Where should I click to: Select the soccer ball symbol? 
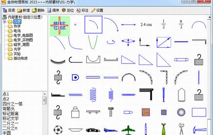[x=58, y=130]
